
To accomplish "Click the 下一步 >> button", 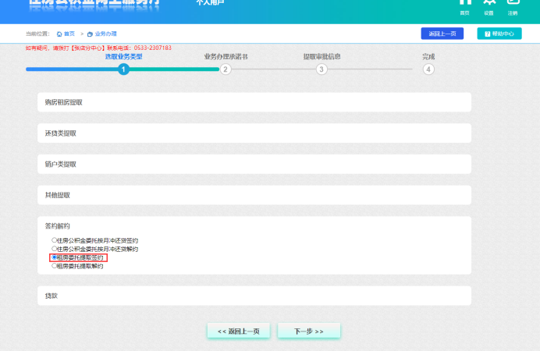I will pyautogui.click(x=309, y=331).
